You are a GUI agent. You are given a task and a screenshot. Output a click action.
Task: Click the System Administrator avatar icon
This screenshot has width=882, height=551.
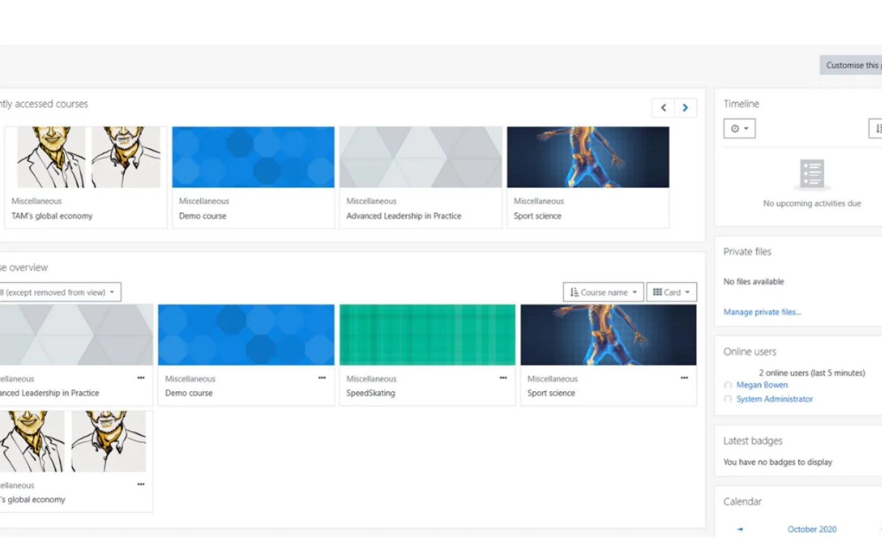point(728,399)
